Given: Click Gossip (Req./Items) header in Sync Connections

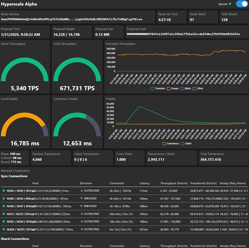Looking at the screenshot, I should tap(233, 183).
